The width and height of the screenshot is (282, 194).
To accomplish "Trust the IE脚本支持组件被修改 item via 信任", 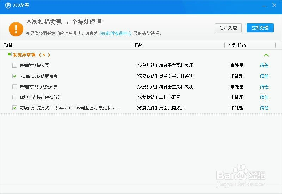I will (x=264, y=97).
